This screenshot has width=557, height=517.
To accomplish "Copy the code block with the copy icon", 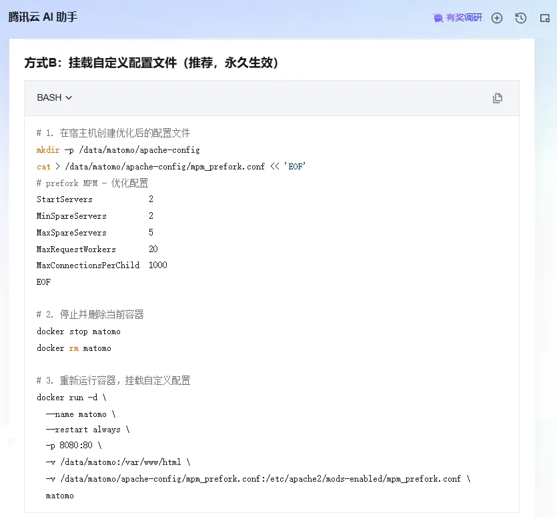I will point(498,98).
